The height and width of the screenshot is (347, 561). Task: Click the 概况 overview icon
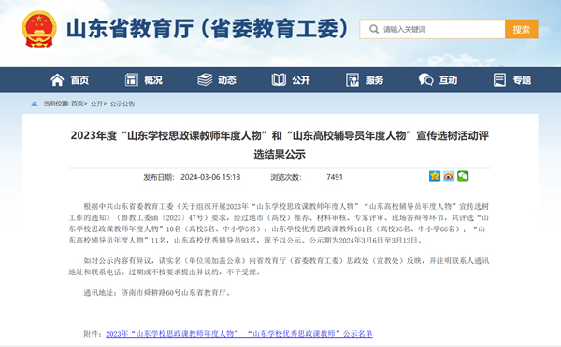pyautogui.click(x=131, y=79)
